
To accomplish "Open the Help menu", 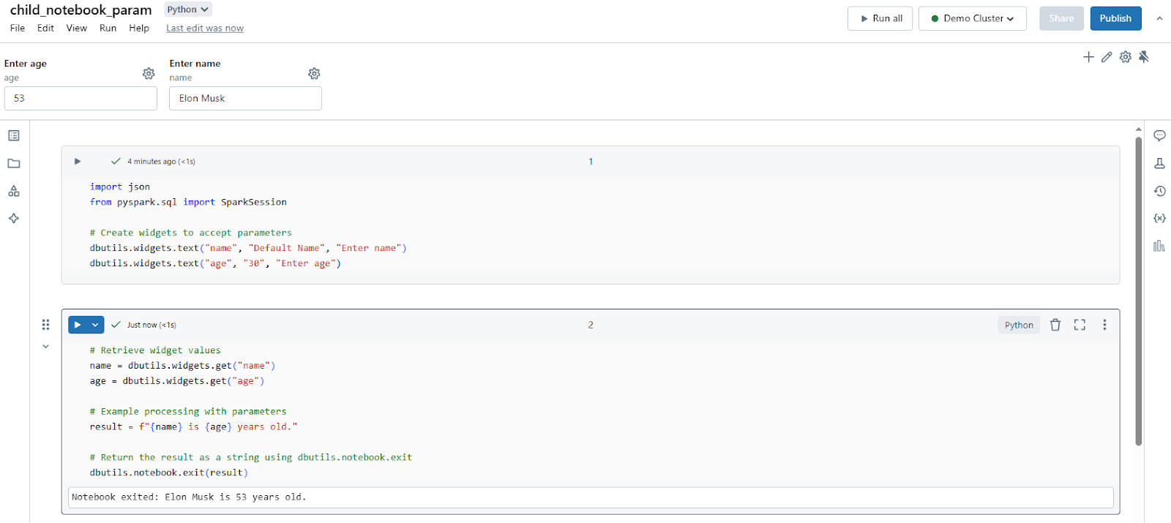I will click(x=139, y=28).
